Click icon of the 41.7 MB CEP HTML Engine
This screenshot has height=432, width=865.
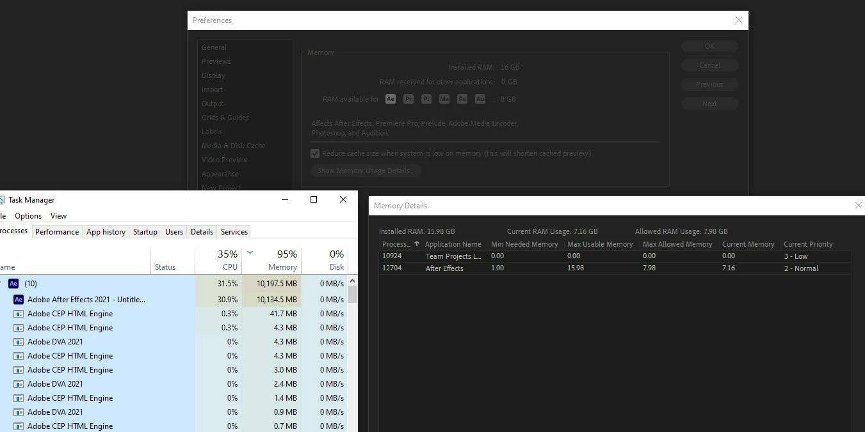click(x=19, y=314)
